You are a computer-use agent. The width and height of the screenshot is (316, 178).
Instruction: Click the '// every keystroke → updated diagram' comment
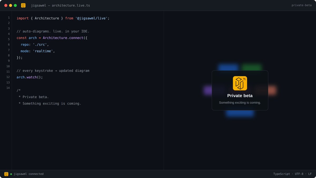pyautogui.click(x=53, y=71)
